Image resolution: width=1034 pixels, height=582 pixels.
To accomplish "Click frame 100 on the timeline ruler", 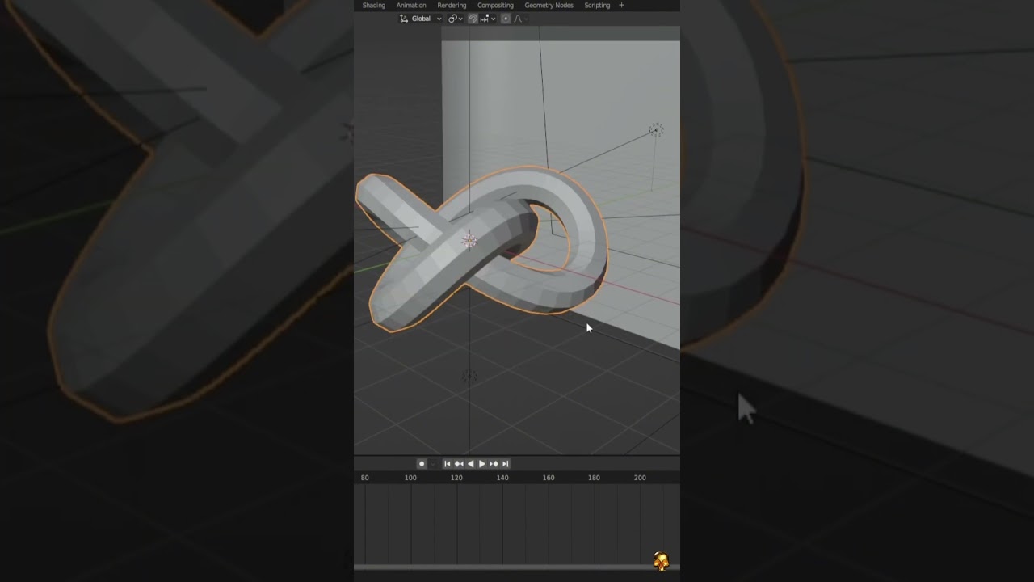I will [x=410, y=478].
